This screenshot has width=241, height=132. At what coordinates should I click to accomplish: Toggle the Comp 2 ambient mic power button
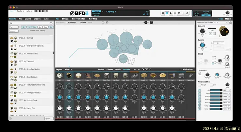[199, 109]
